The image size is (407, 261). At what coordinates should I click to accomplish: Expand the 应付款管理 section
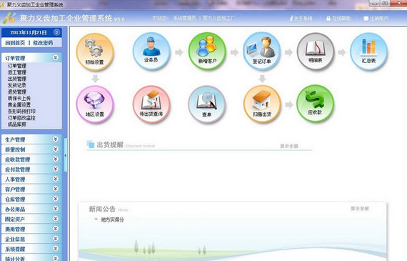click(31, 169)
